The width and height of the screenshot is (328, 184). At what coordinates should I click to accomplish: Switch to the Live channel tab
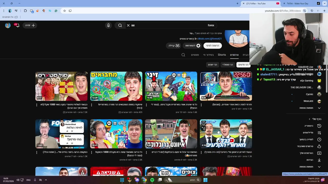pos(208,55)
